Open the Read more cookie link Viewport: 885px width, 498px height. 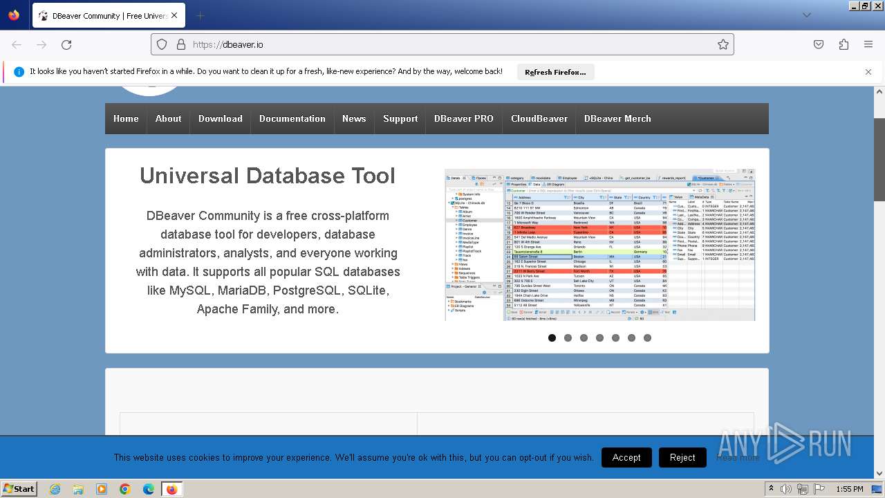[x=738, y=457]
